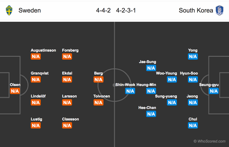Click Shin-Wook's N/A rating badge
This screenshot has height=147, width=229.
(130, 91)
